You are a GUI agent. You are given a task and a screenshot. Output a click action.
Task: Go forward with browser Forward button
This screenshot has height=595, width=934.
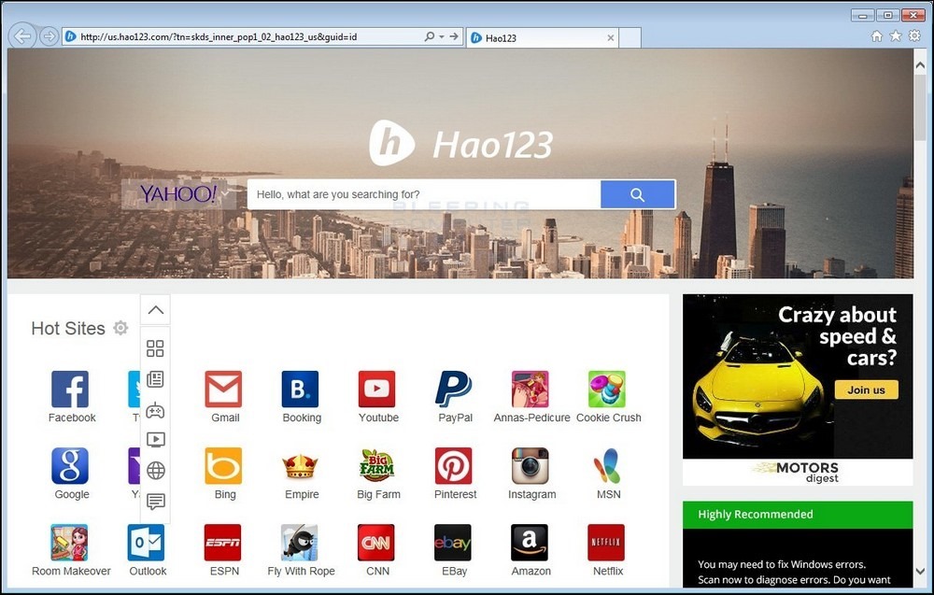pos(49,37)
